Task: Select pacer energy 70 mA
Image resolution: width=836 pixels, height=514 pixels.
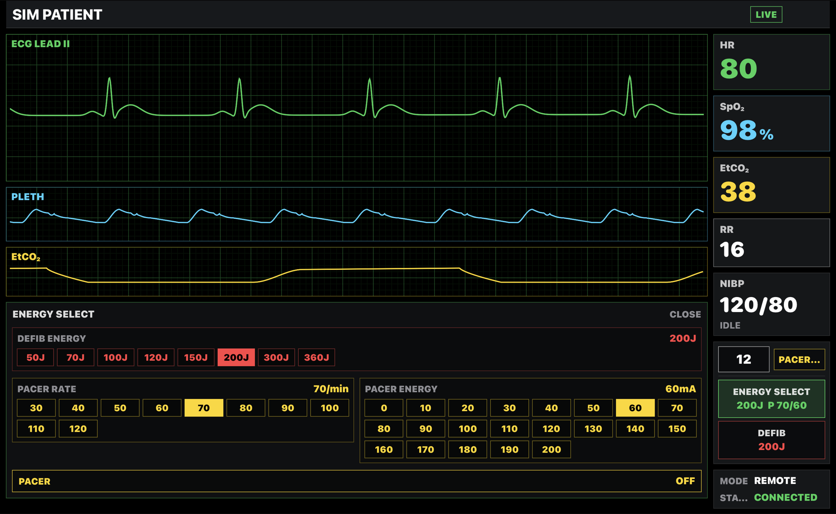Action: (x=677, y=408)
